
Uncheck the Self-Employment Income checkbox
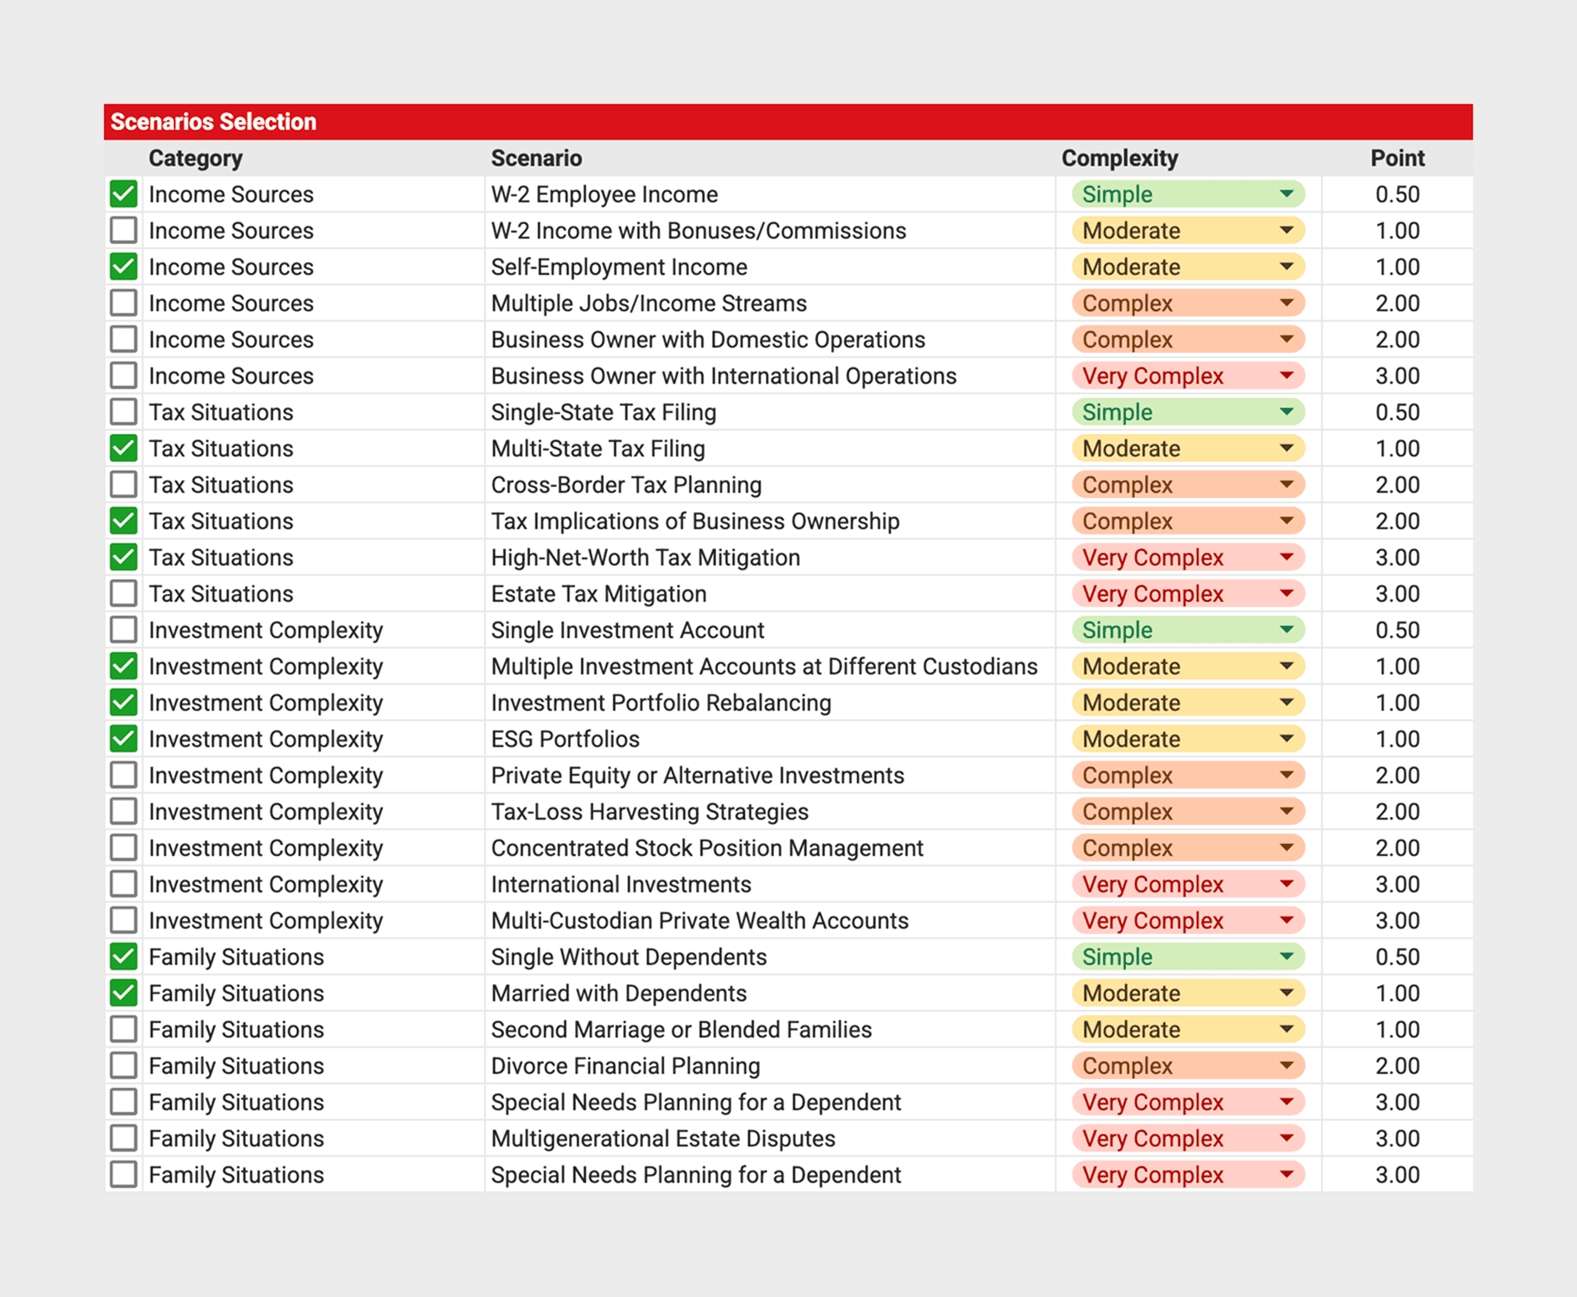click(x=124, y=267)
